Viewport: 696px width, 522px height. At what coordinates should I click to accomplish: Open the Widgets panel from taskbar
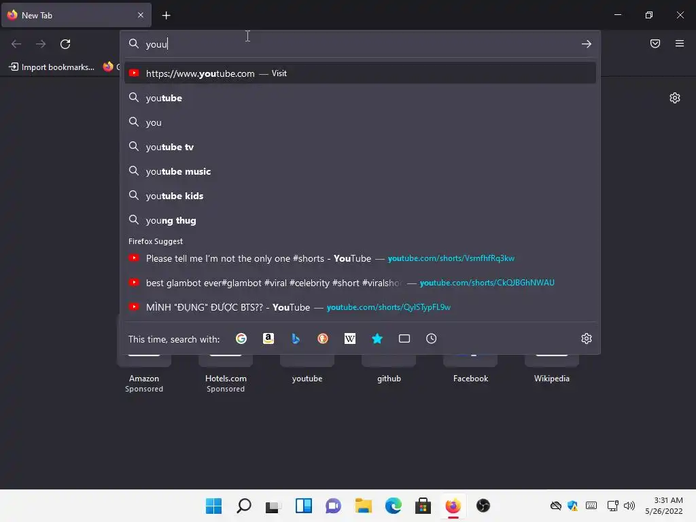click(x=304, y=506)
